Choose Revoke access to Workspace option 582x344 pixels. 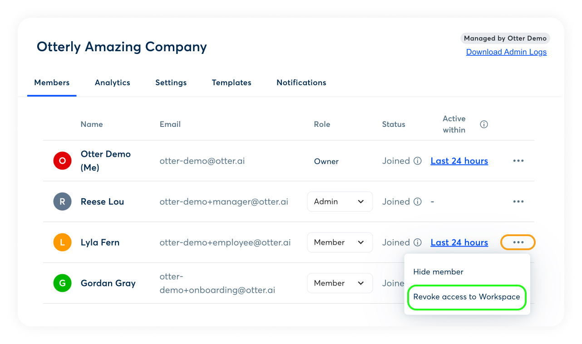467,297
